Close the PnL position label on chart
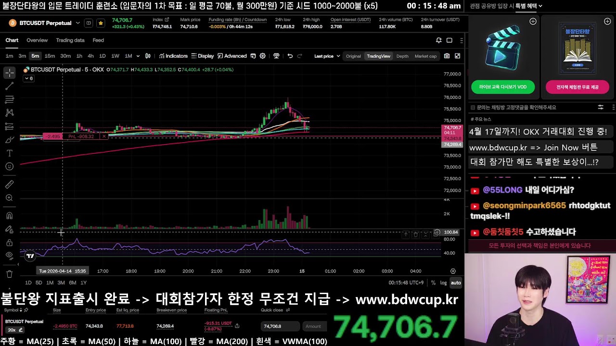The width and height of the screenshot is (616, 346). click(x=104, y=136)
